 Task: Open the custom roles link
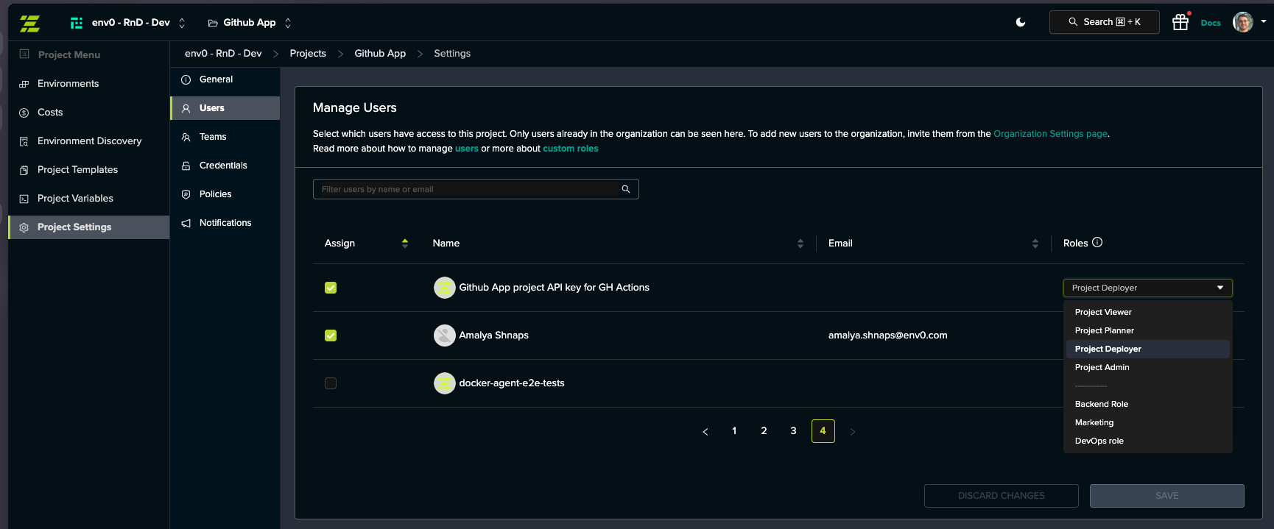(x=571, y=149)
